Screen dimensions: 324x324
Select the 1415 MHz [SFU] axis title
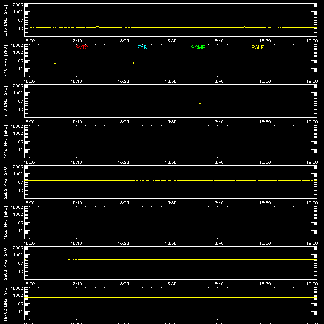tap(5, 141)
